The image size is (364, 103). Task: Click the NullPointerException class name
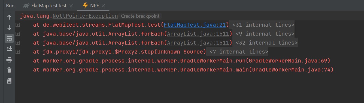[85, 16]
